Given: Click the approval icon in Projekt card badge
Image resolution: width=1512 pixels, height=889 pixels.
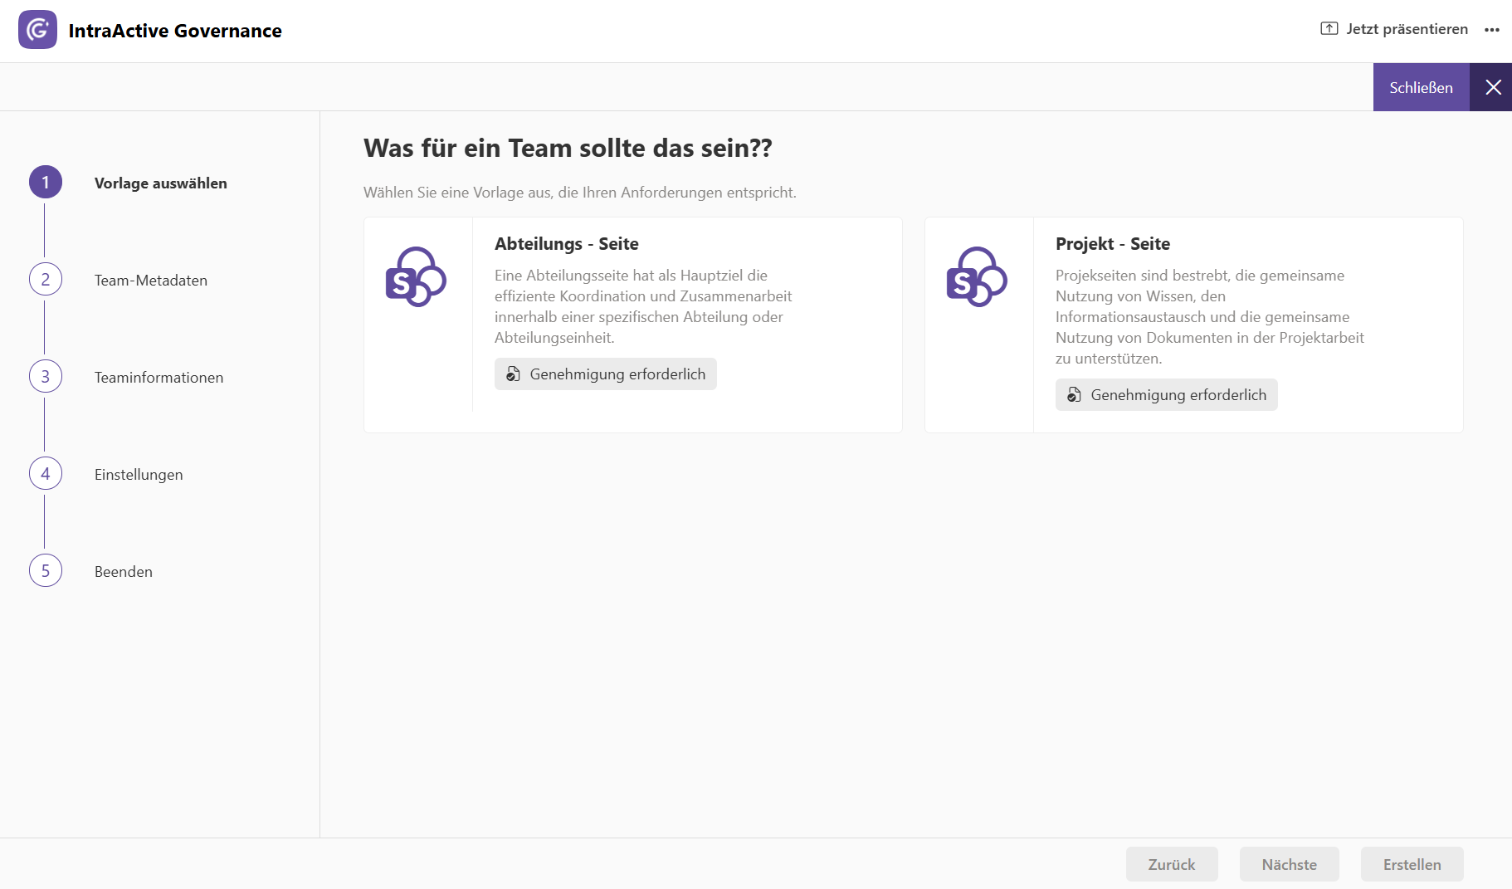Looking at the screenshot, I should point(1075,395).
